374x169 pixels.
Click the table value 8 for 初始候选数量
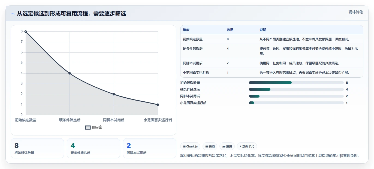(228, 39)
